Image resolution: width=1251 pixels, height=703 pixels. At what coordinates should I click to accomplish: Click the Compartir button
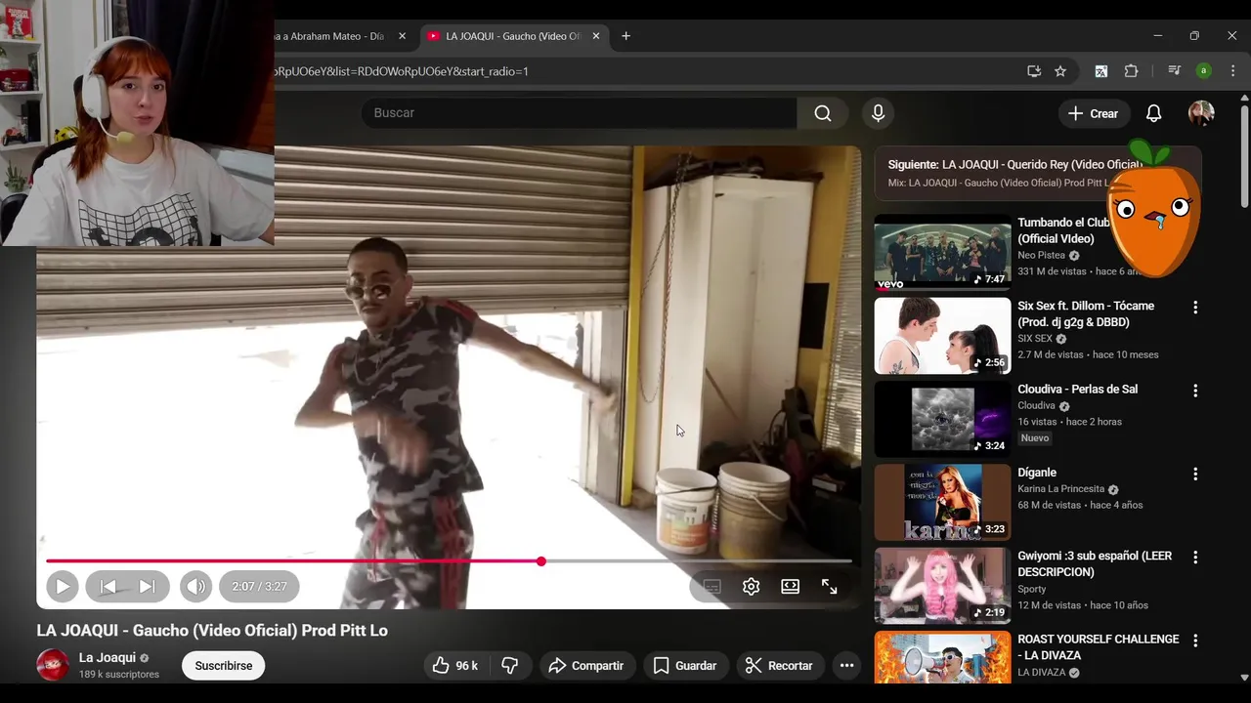pyautogui.click(x=585, y=666)
